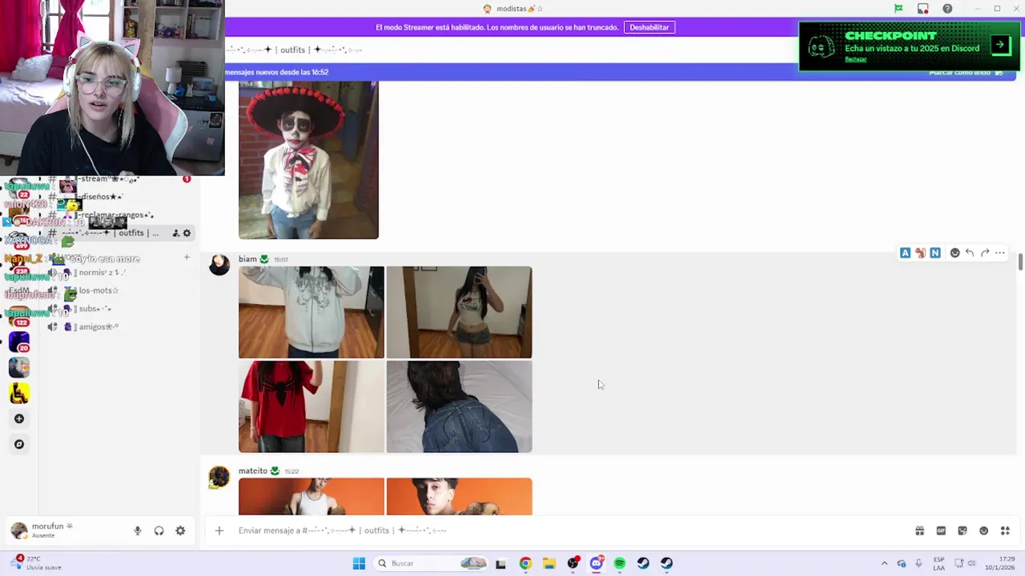Open more options on biam's message

[x=1000, y=253]
